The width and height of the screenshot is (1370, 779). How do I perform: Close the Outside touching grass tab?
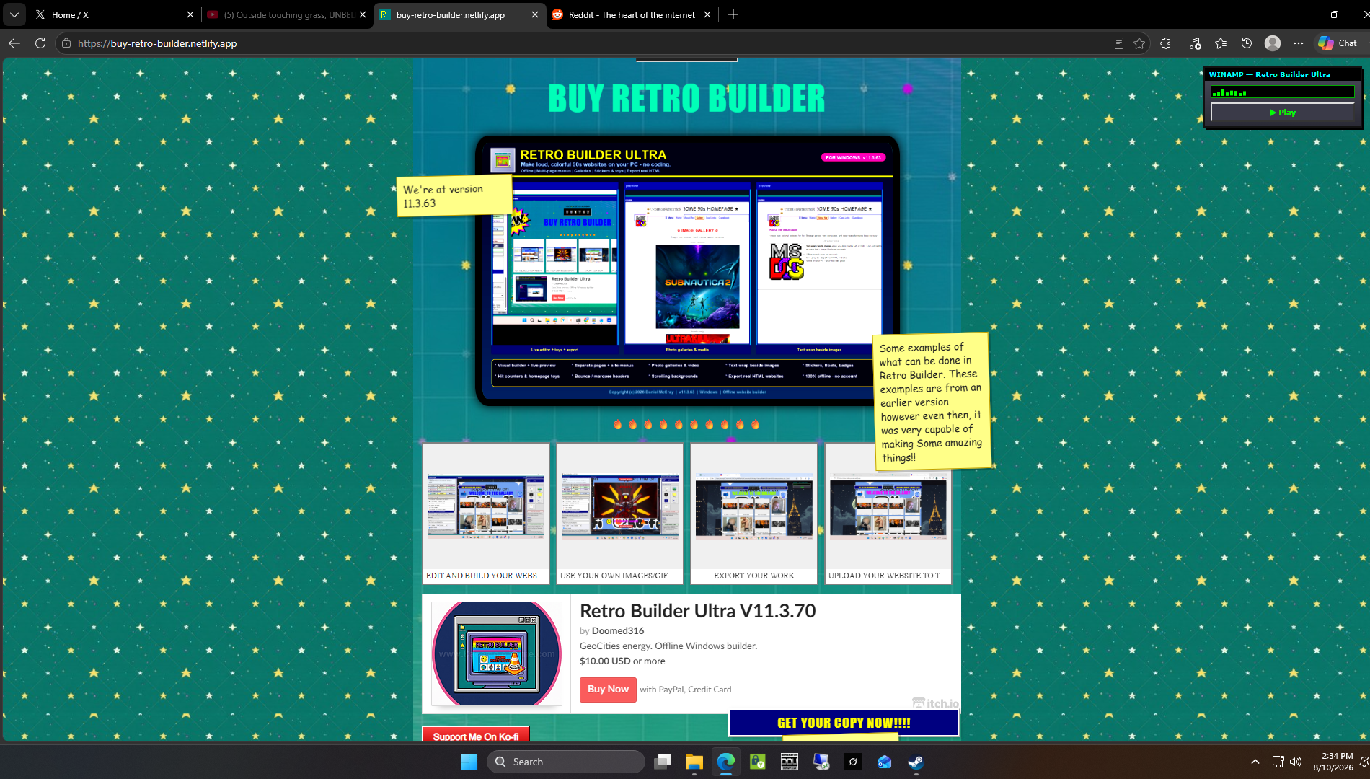point(363,14)
